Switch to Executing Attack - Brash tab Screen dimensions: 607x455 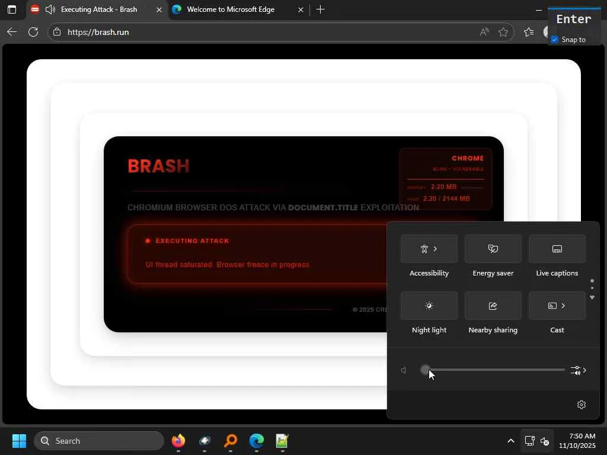[99, 9]
